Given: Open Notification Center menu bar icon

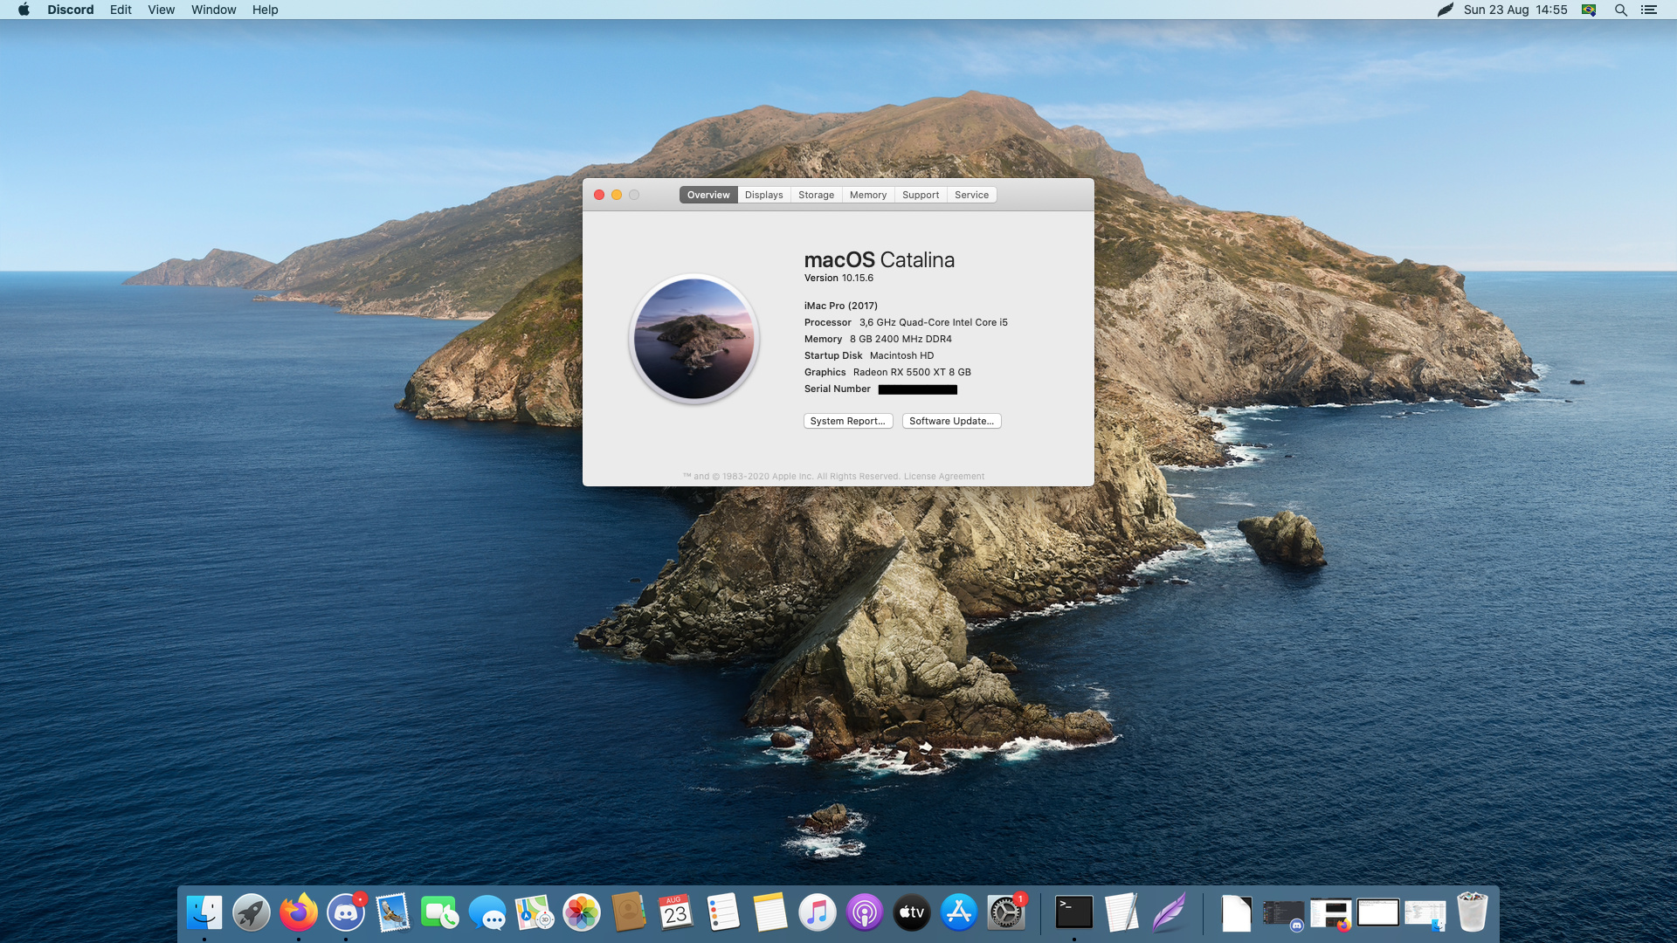Looking at the screenshot, I should (x=1648, y=10).
